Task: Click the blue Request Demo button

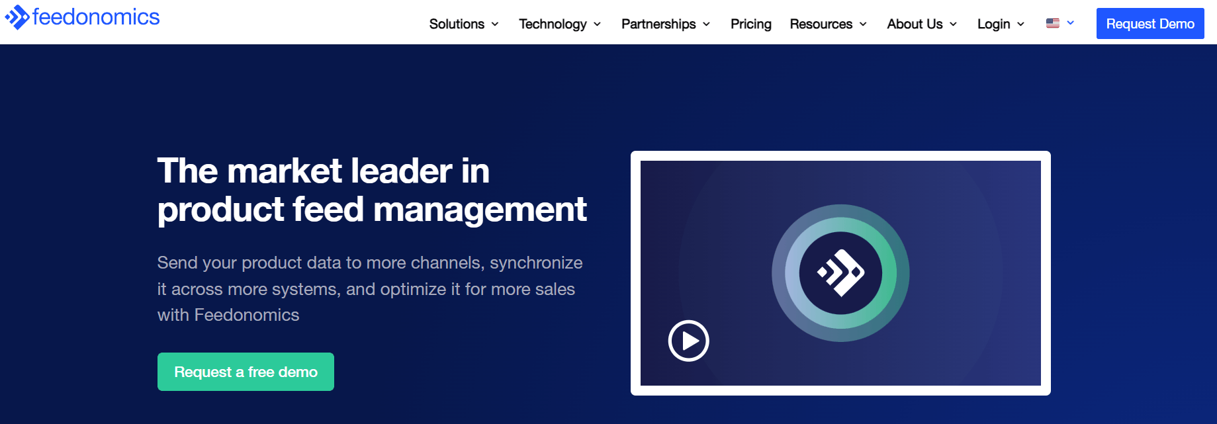Action: point(1150,24)
